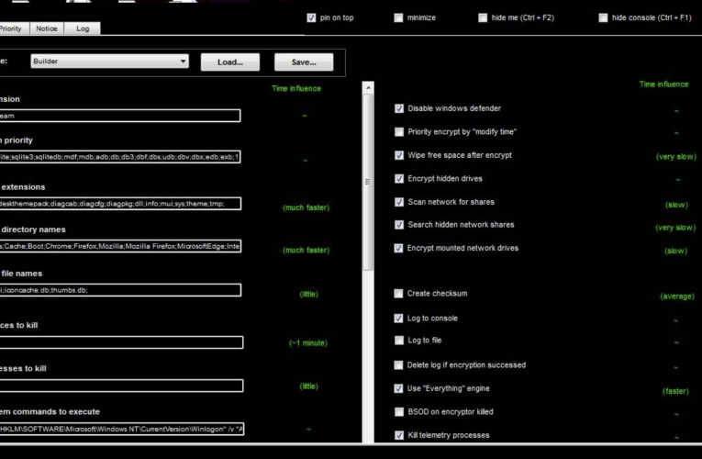Check Delete log if encryption successed

pos(398,365)
